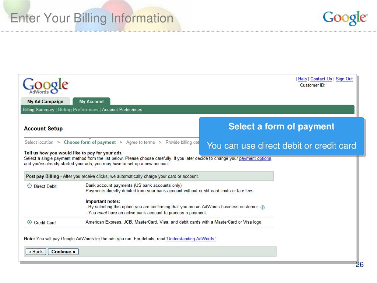
Task: Click the Continue button
Action: [x=63, y=251]
